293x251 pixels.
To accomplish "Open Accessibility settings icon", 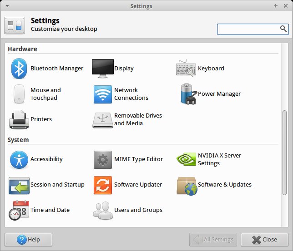I will tap(19, 160).
